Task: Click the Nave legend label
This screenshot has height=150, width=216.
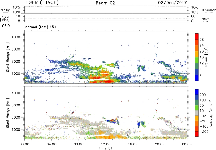Action: coord(205,19)
